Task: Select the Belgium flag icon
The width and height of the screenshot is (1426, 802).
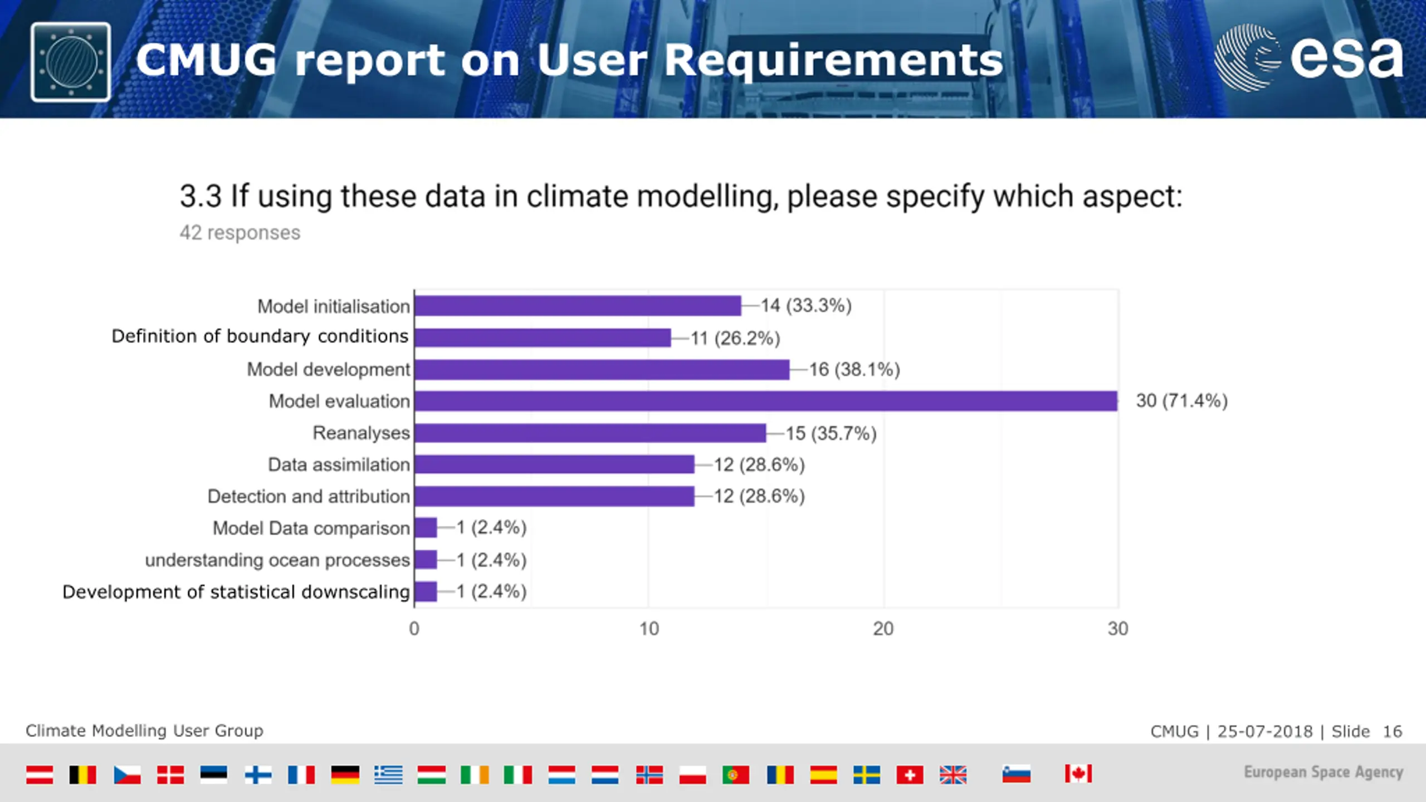Action: point(82,775)
